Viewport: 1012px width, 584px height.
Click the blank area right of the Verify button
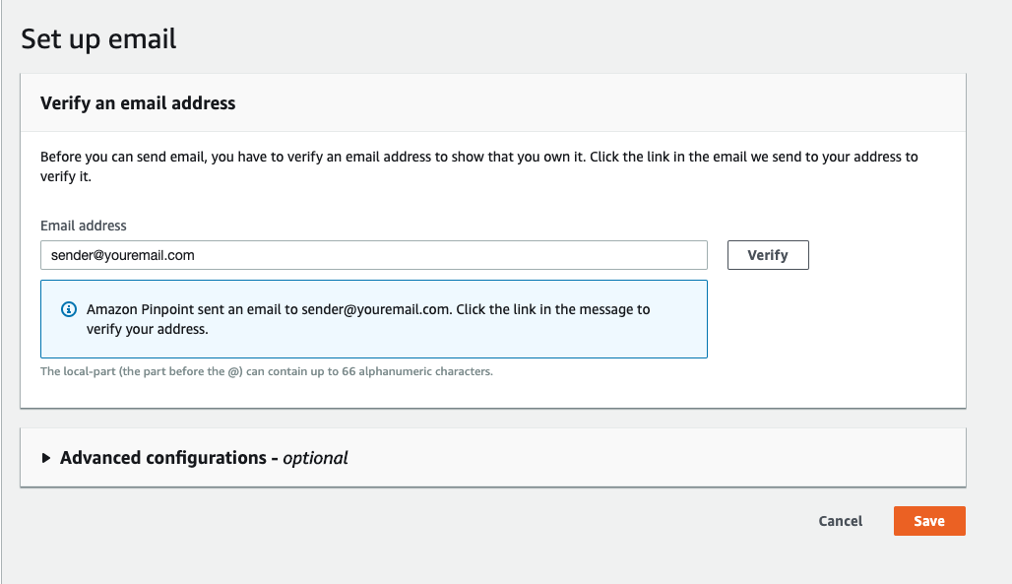(x=884, y=255)
